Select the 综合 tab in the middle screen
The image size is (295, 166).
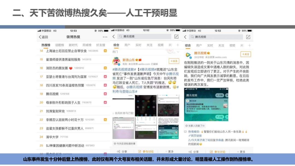pos(116,45)
